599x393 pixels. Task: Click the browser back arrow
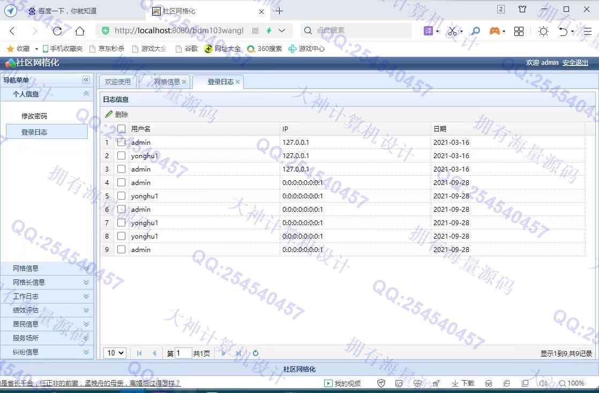pyautogui.click(x=12, y=31)
